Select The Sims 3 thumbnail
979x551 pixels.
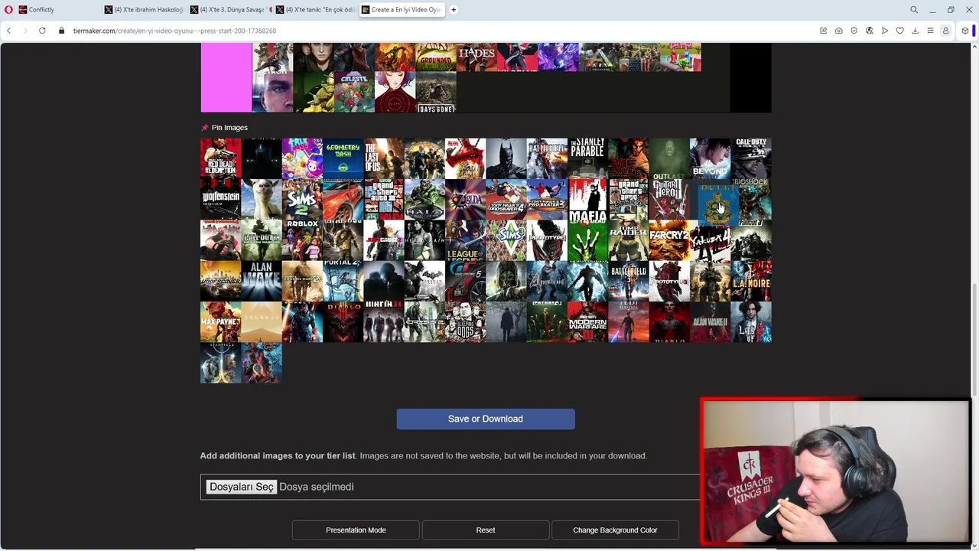click(x=506, y=240)
